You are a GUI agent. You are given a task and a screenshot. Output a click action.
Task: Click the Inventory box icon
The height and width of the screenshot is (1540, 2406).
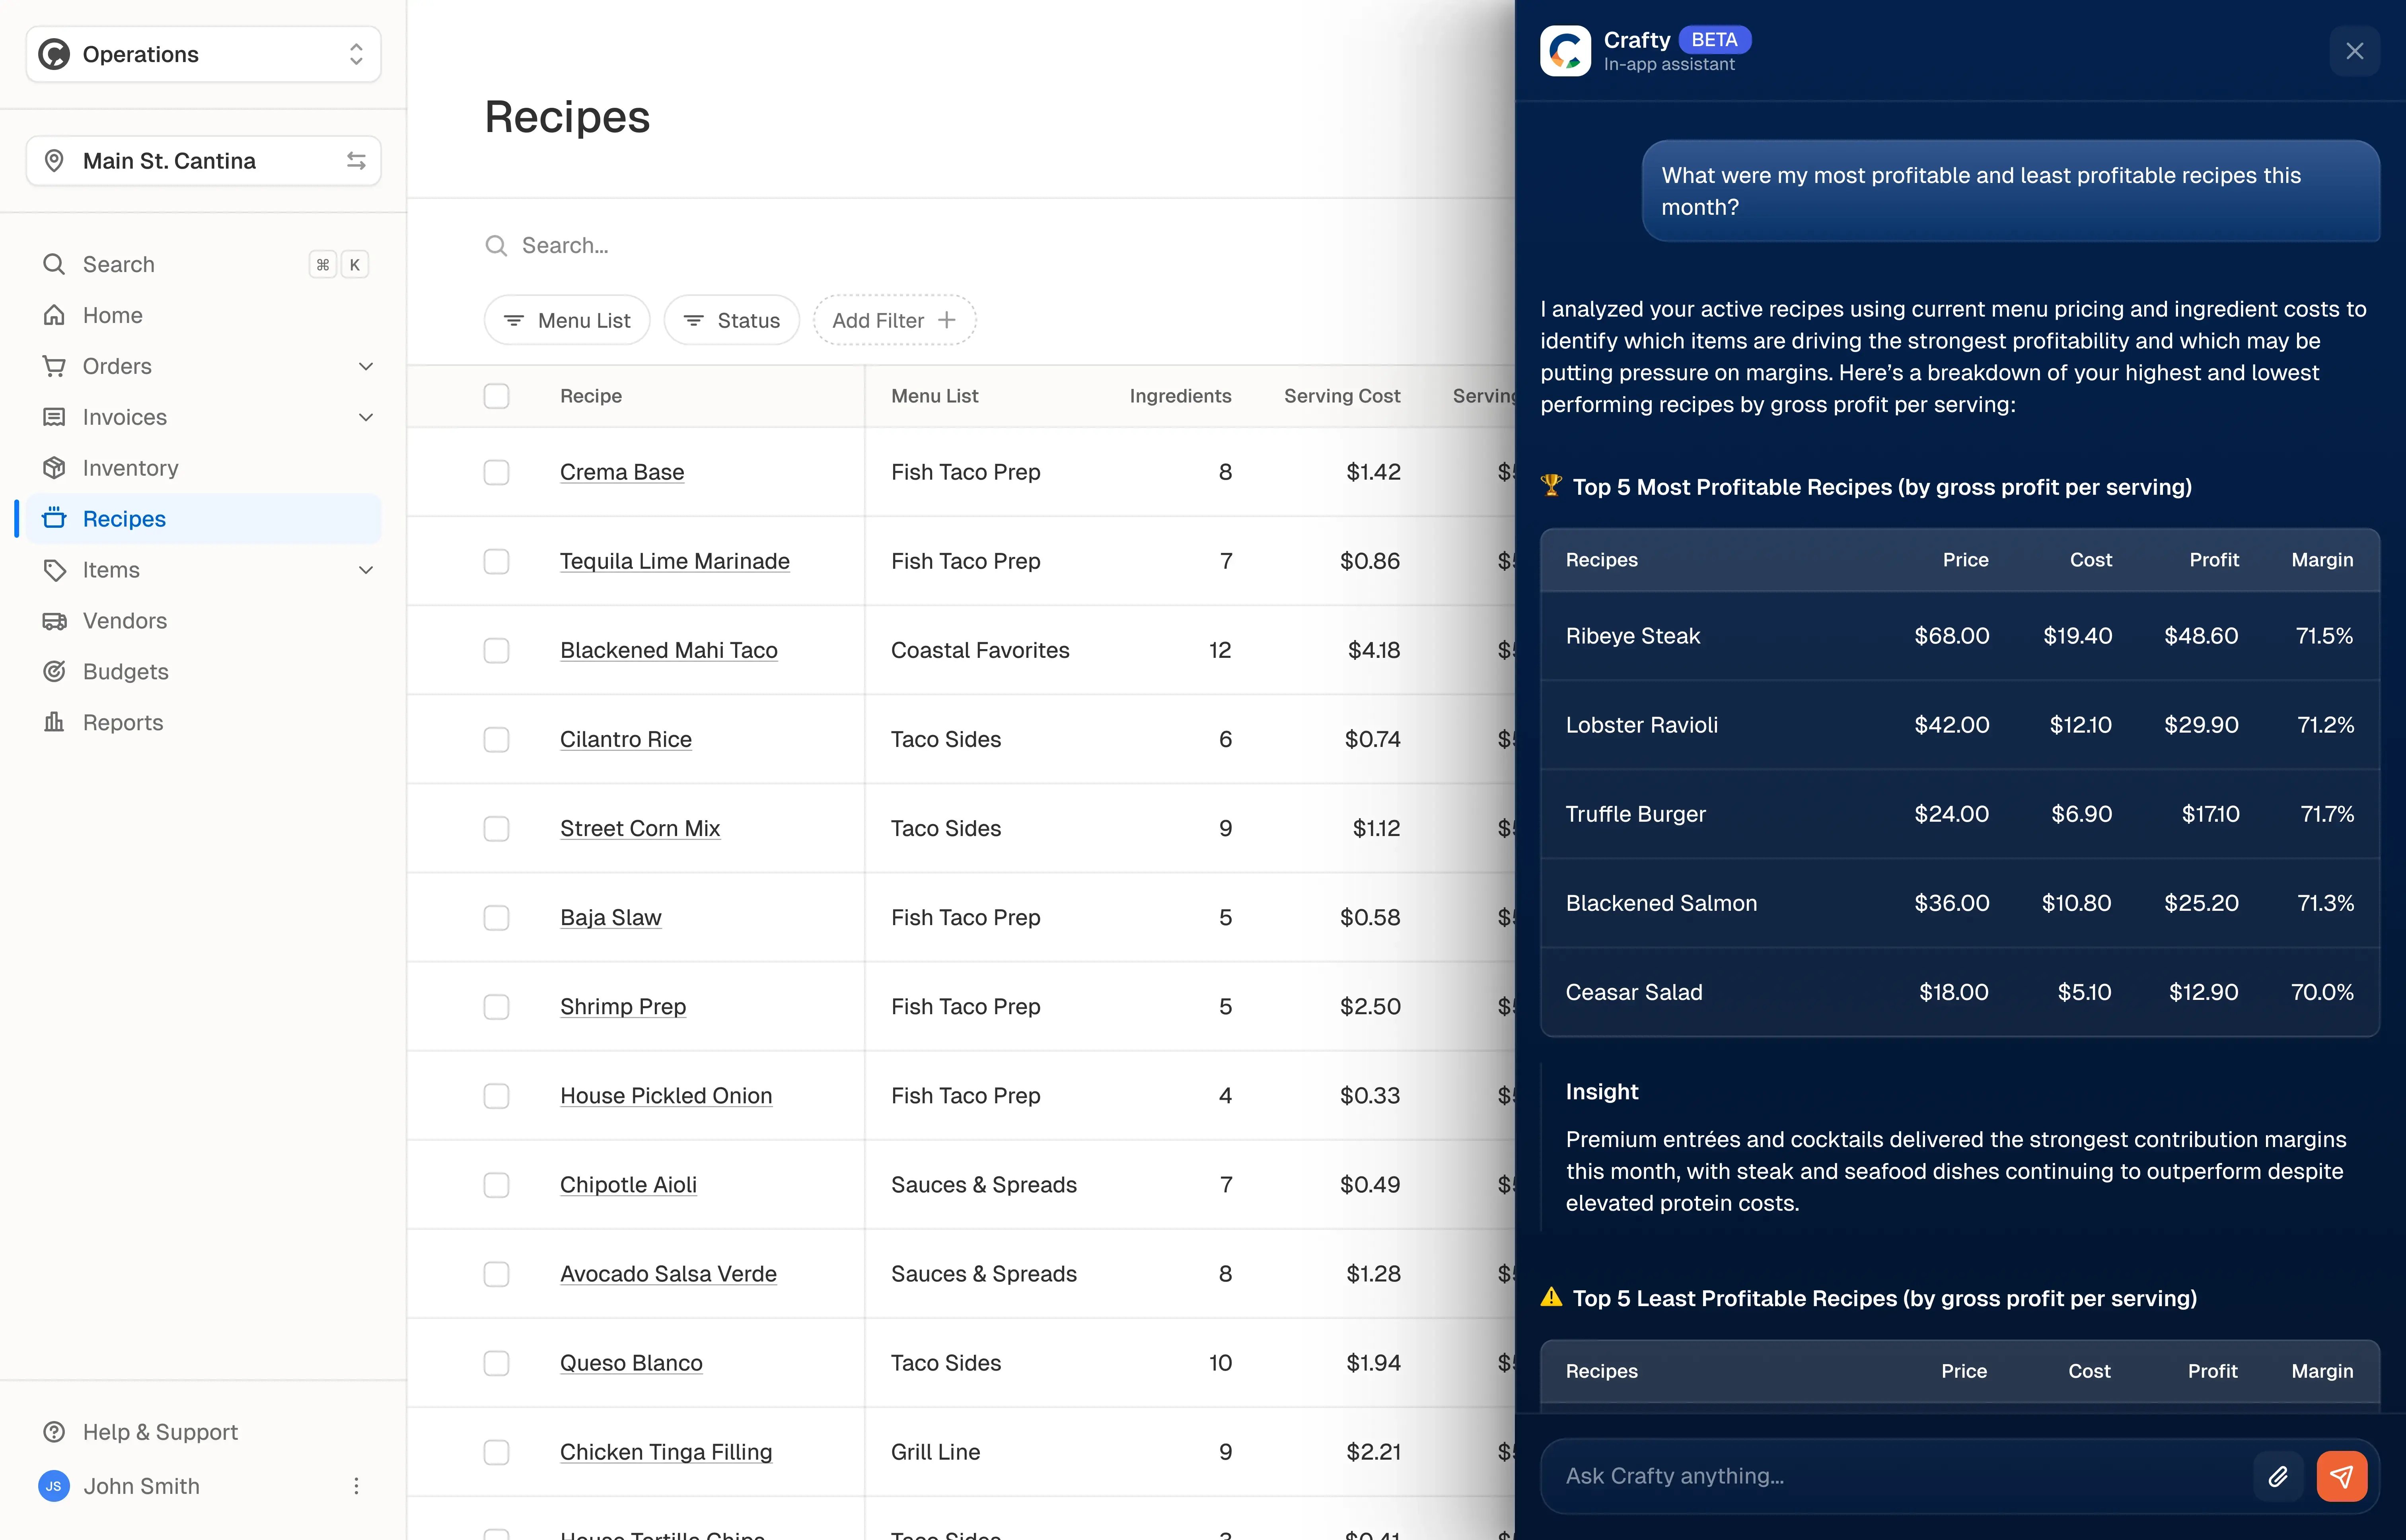(x=54, y=468)
